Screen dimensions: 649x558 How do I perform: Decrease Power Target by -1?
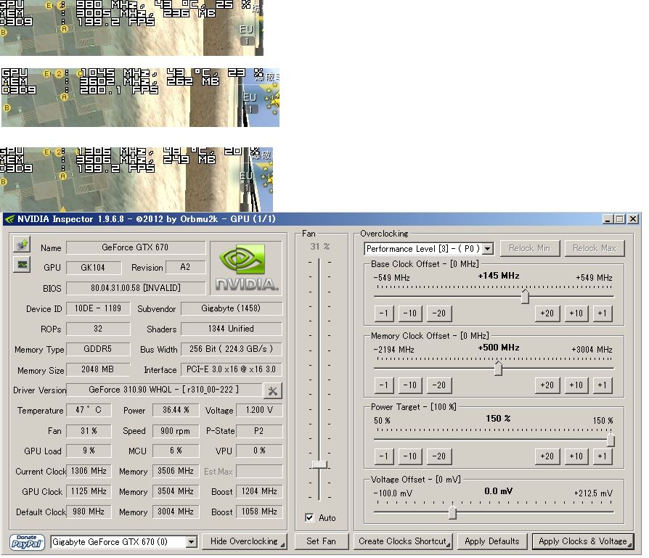pos(384,456)
